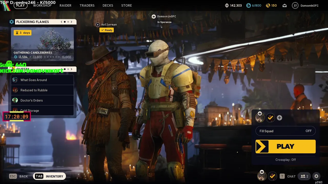The height and width of the screenshot is (184, 328).
Task: Click the 13,800 next milestone value
Action: pyautogui.click(x=37, y=57)
